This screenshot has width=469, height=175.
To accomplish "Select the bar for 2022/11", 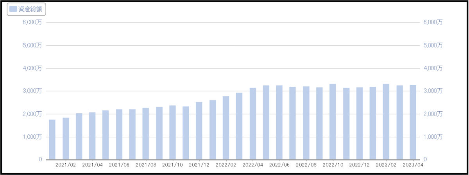I will pos(346,124).
